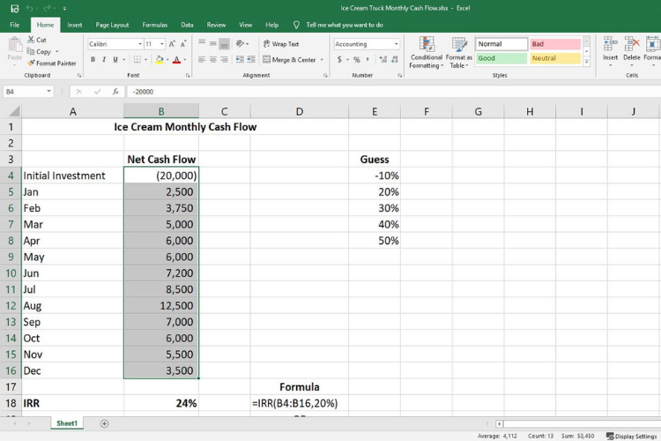The image size is (661, 441).
Task: Toggle Italic formatting
Action: tap(104, 60)
